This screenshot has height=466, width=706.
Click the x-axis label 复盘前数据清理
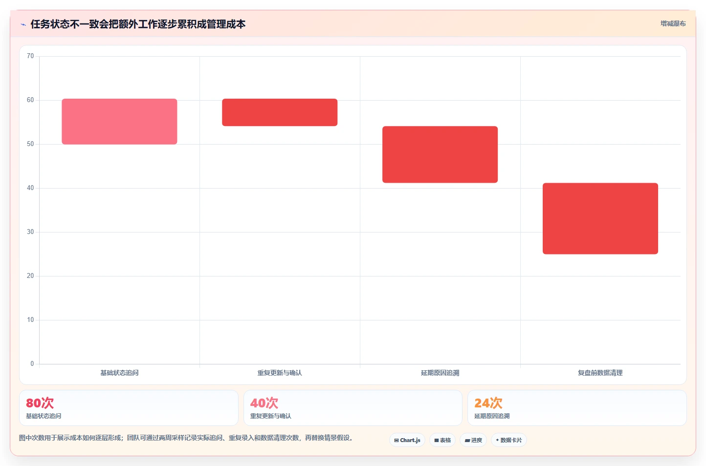(x=600, y=373)
